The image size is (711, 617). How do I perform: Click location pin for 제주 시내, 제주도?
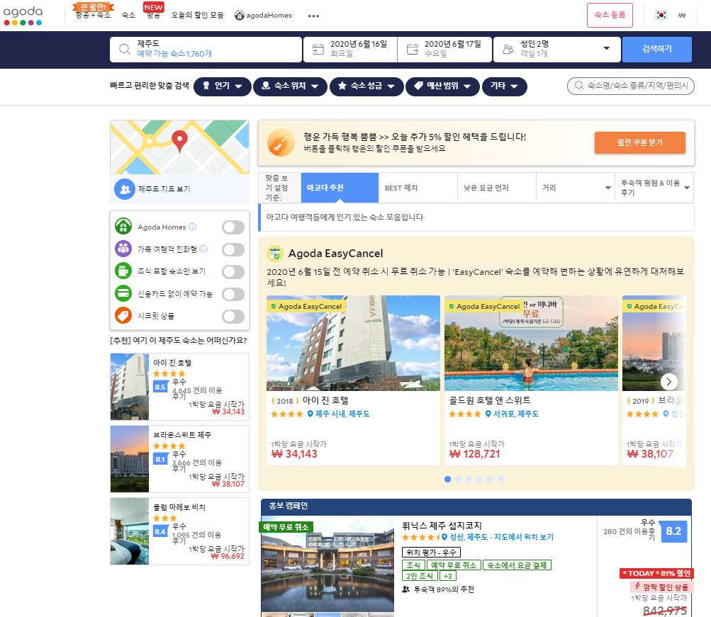click(310, 414)
